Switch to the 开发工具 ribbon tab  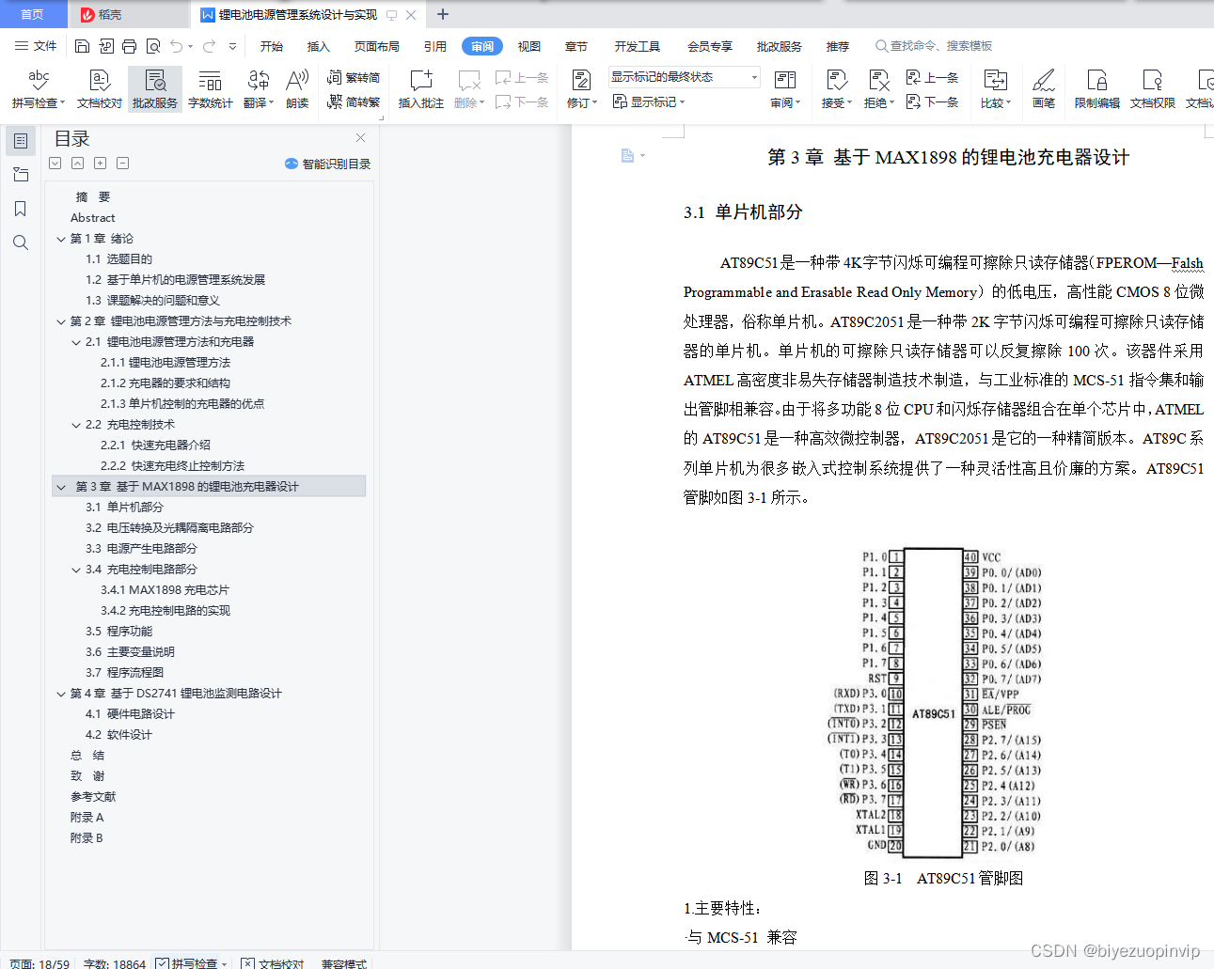[x=638, y=46]
